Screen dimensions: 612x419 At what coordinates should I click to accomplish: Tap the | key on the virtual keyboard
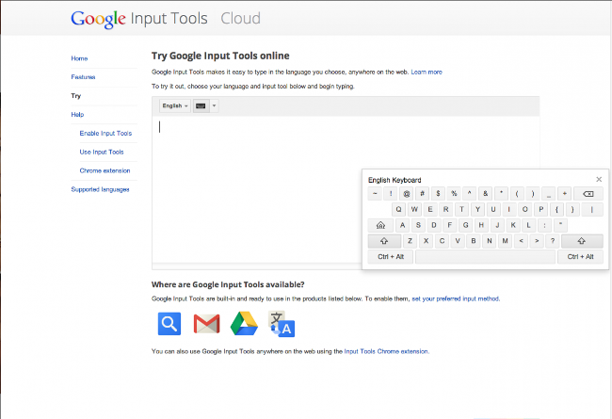pyautogui.click(x=592, y=210)
